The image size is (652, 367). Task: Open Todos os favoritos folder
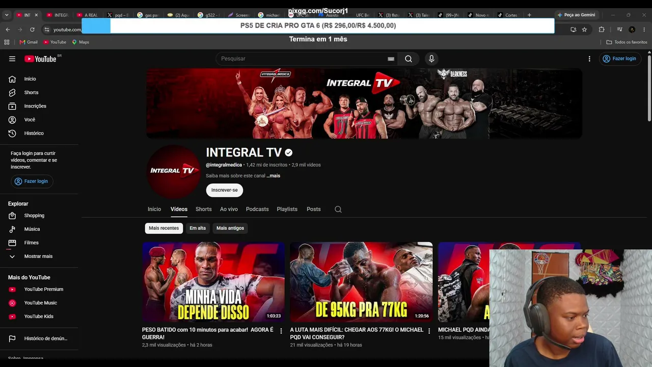pos(627,42)
